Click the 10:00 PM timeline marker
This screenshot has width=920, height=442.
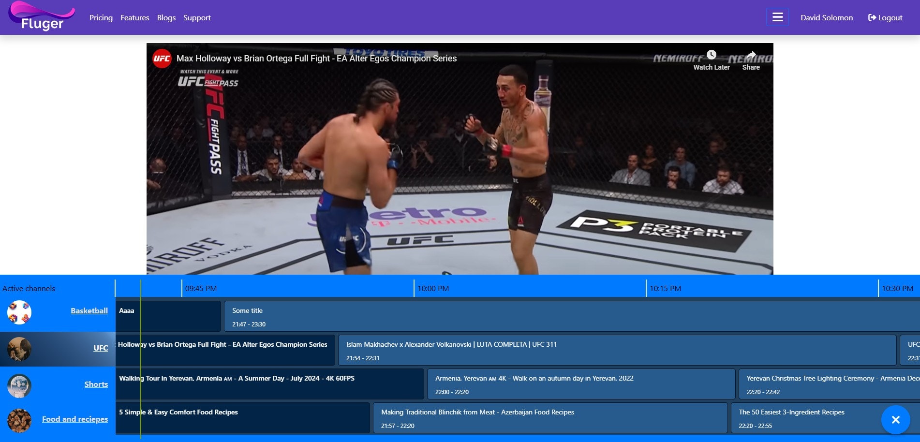tap(433, 288)
